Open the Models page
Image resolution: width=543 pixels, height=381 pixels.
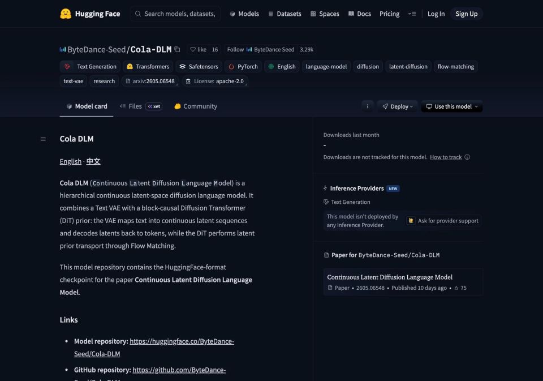(x=244, y=14)
